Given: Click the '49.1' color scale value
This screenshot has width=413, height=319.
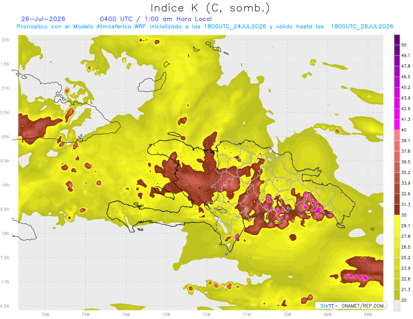Looking at the screenshot, I should (406, 55).
